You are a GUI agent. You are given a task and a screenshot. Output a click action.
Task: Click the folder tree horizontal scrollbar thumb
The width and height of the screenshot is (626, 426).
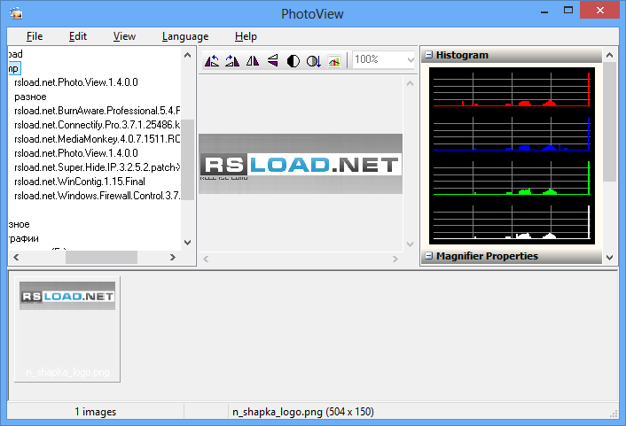click(x=101, y=257)
